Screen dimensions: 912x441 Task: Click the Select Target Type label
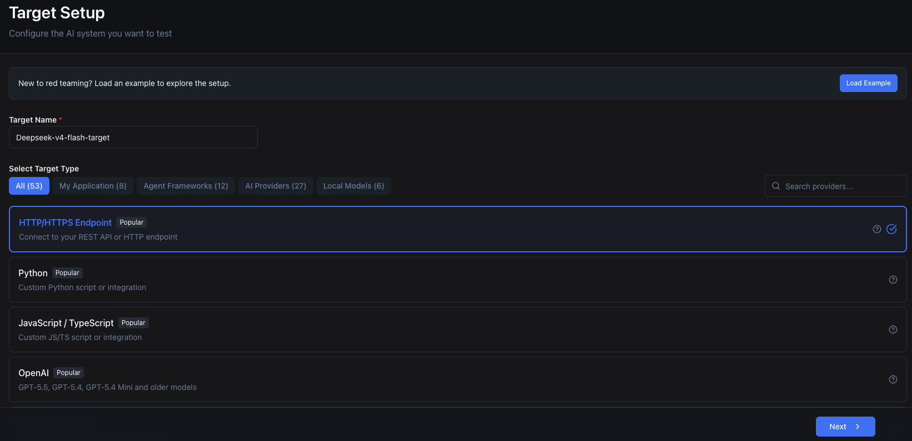[x=44, y=169]
